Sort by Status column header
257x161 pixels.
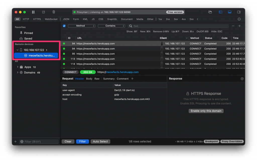209,38
